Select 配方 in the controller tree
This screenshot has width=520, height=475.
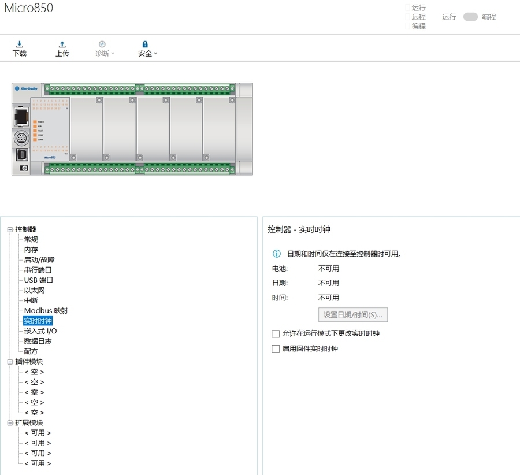pyautogui.click(x=31, y=351)
